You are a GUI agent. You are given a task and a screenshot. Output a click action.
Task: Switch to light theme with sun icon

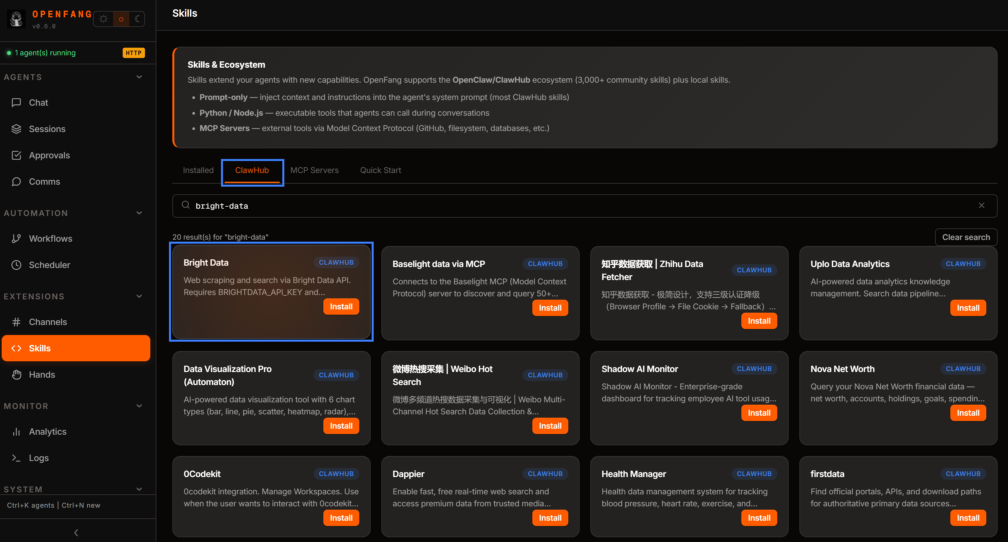point(103,19)
